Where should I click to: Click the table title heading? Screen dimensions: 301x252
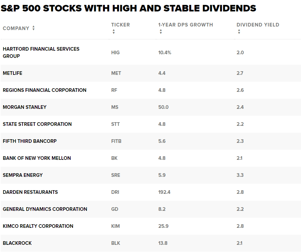(x=128, y=8)
